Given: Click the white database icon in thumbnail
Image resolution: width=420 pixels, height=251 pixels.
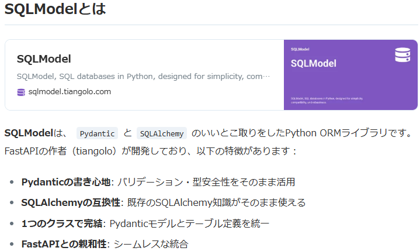Looking at the screenshot, I should (x=402, y=55).
